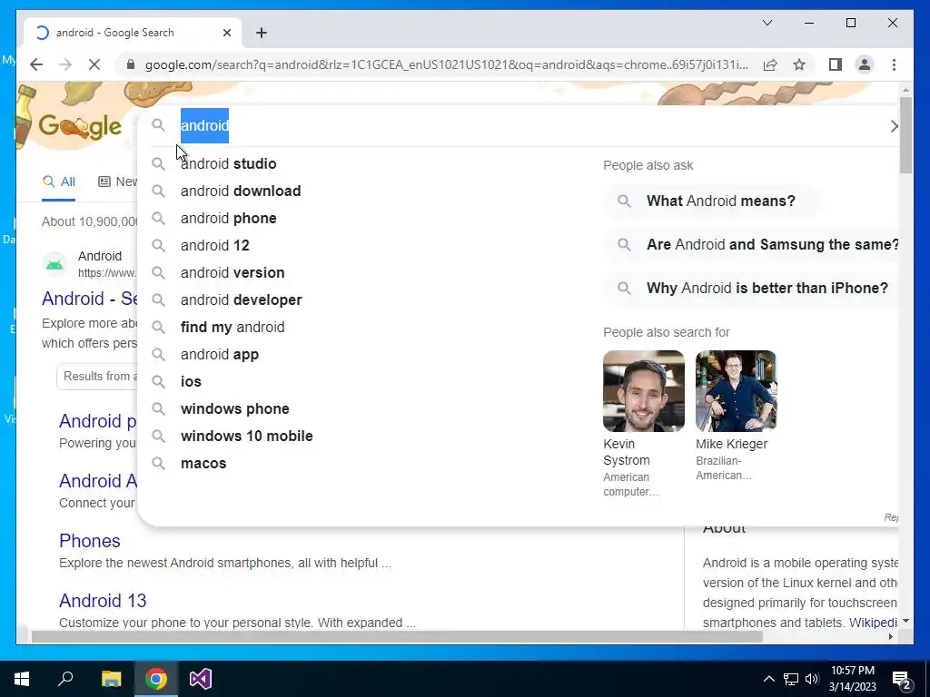Viewport: 930px width, 697px height.
Task: Click the browser forward arrow
Action: click(65, 64)
